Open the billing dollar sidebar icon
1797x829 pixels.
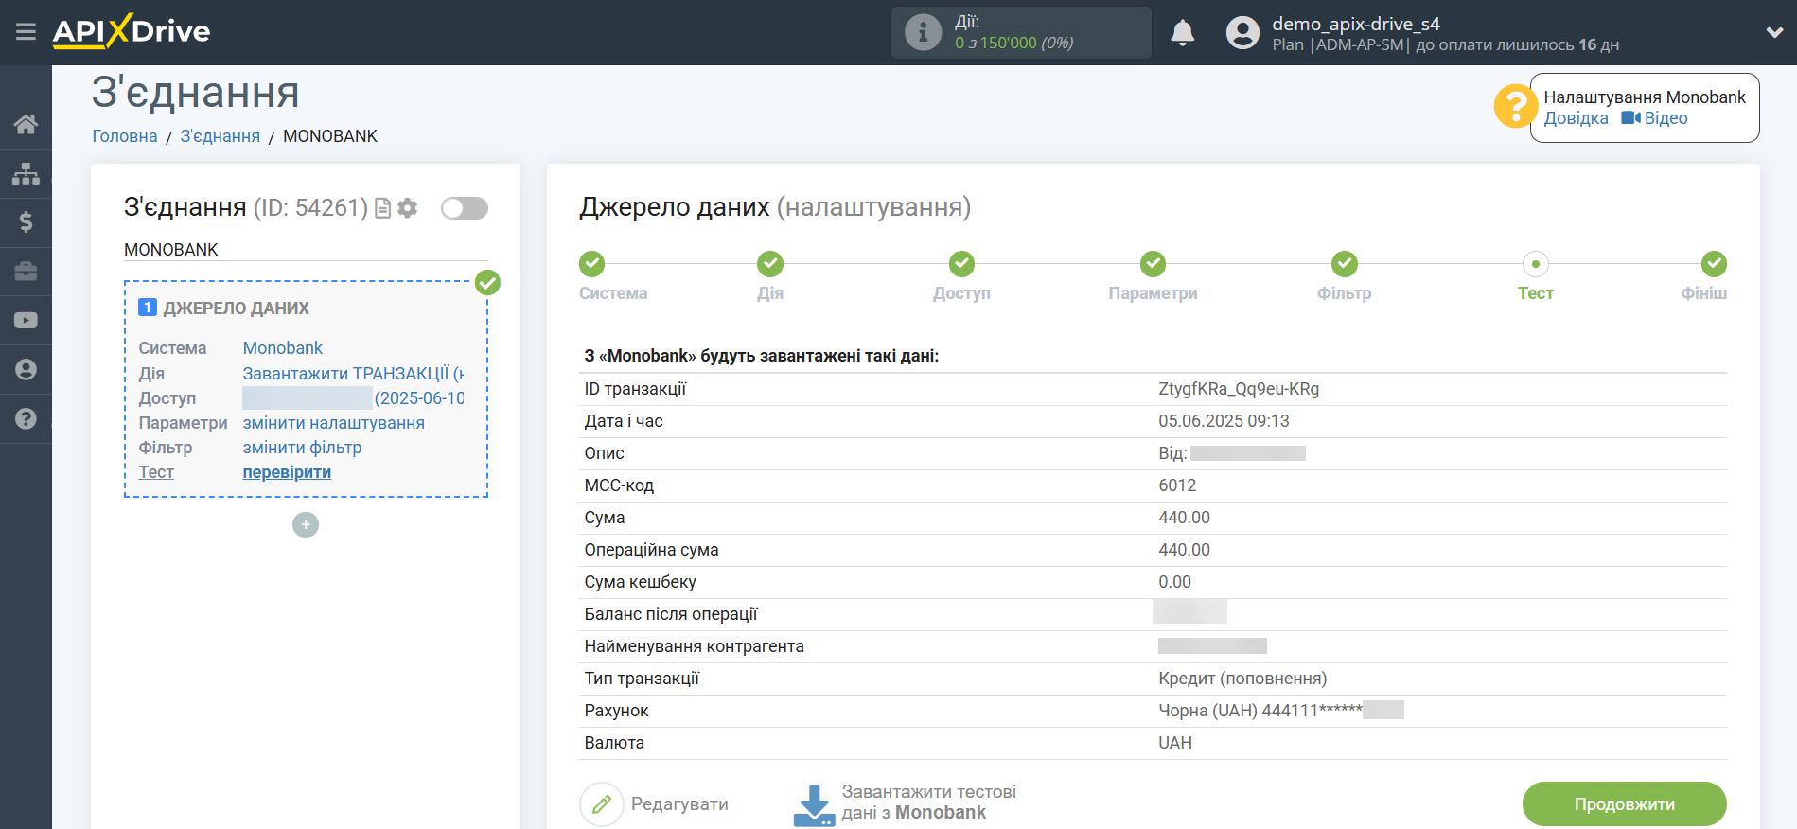click(26, 222)
